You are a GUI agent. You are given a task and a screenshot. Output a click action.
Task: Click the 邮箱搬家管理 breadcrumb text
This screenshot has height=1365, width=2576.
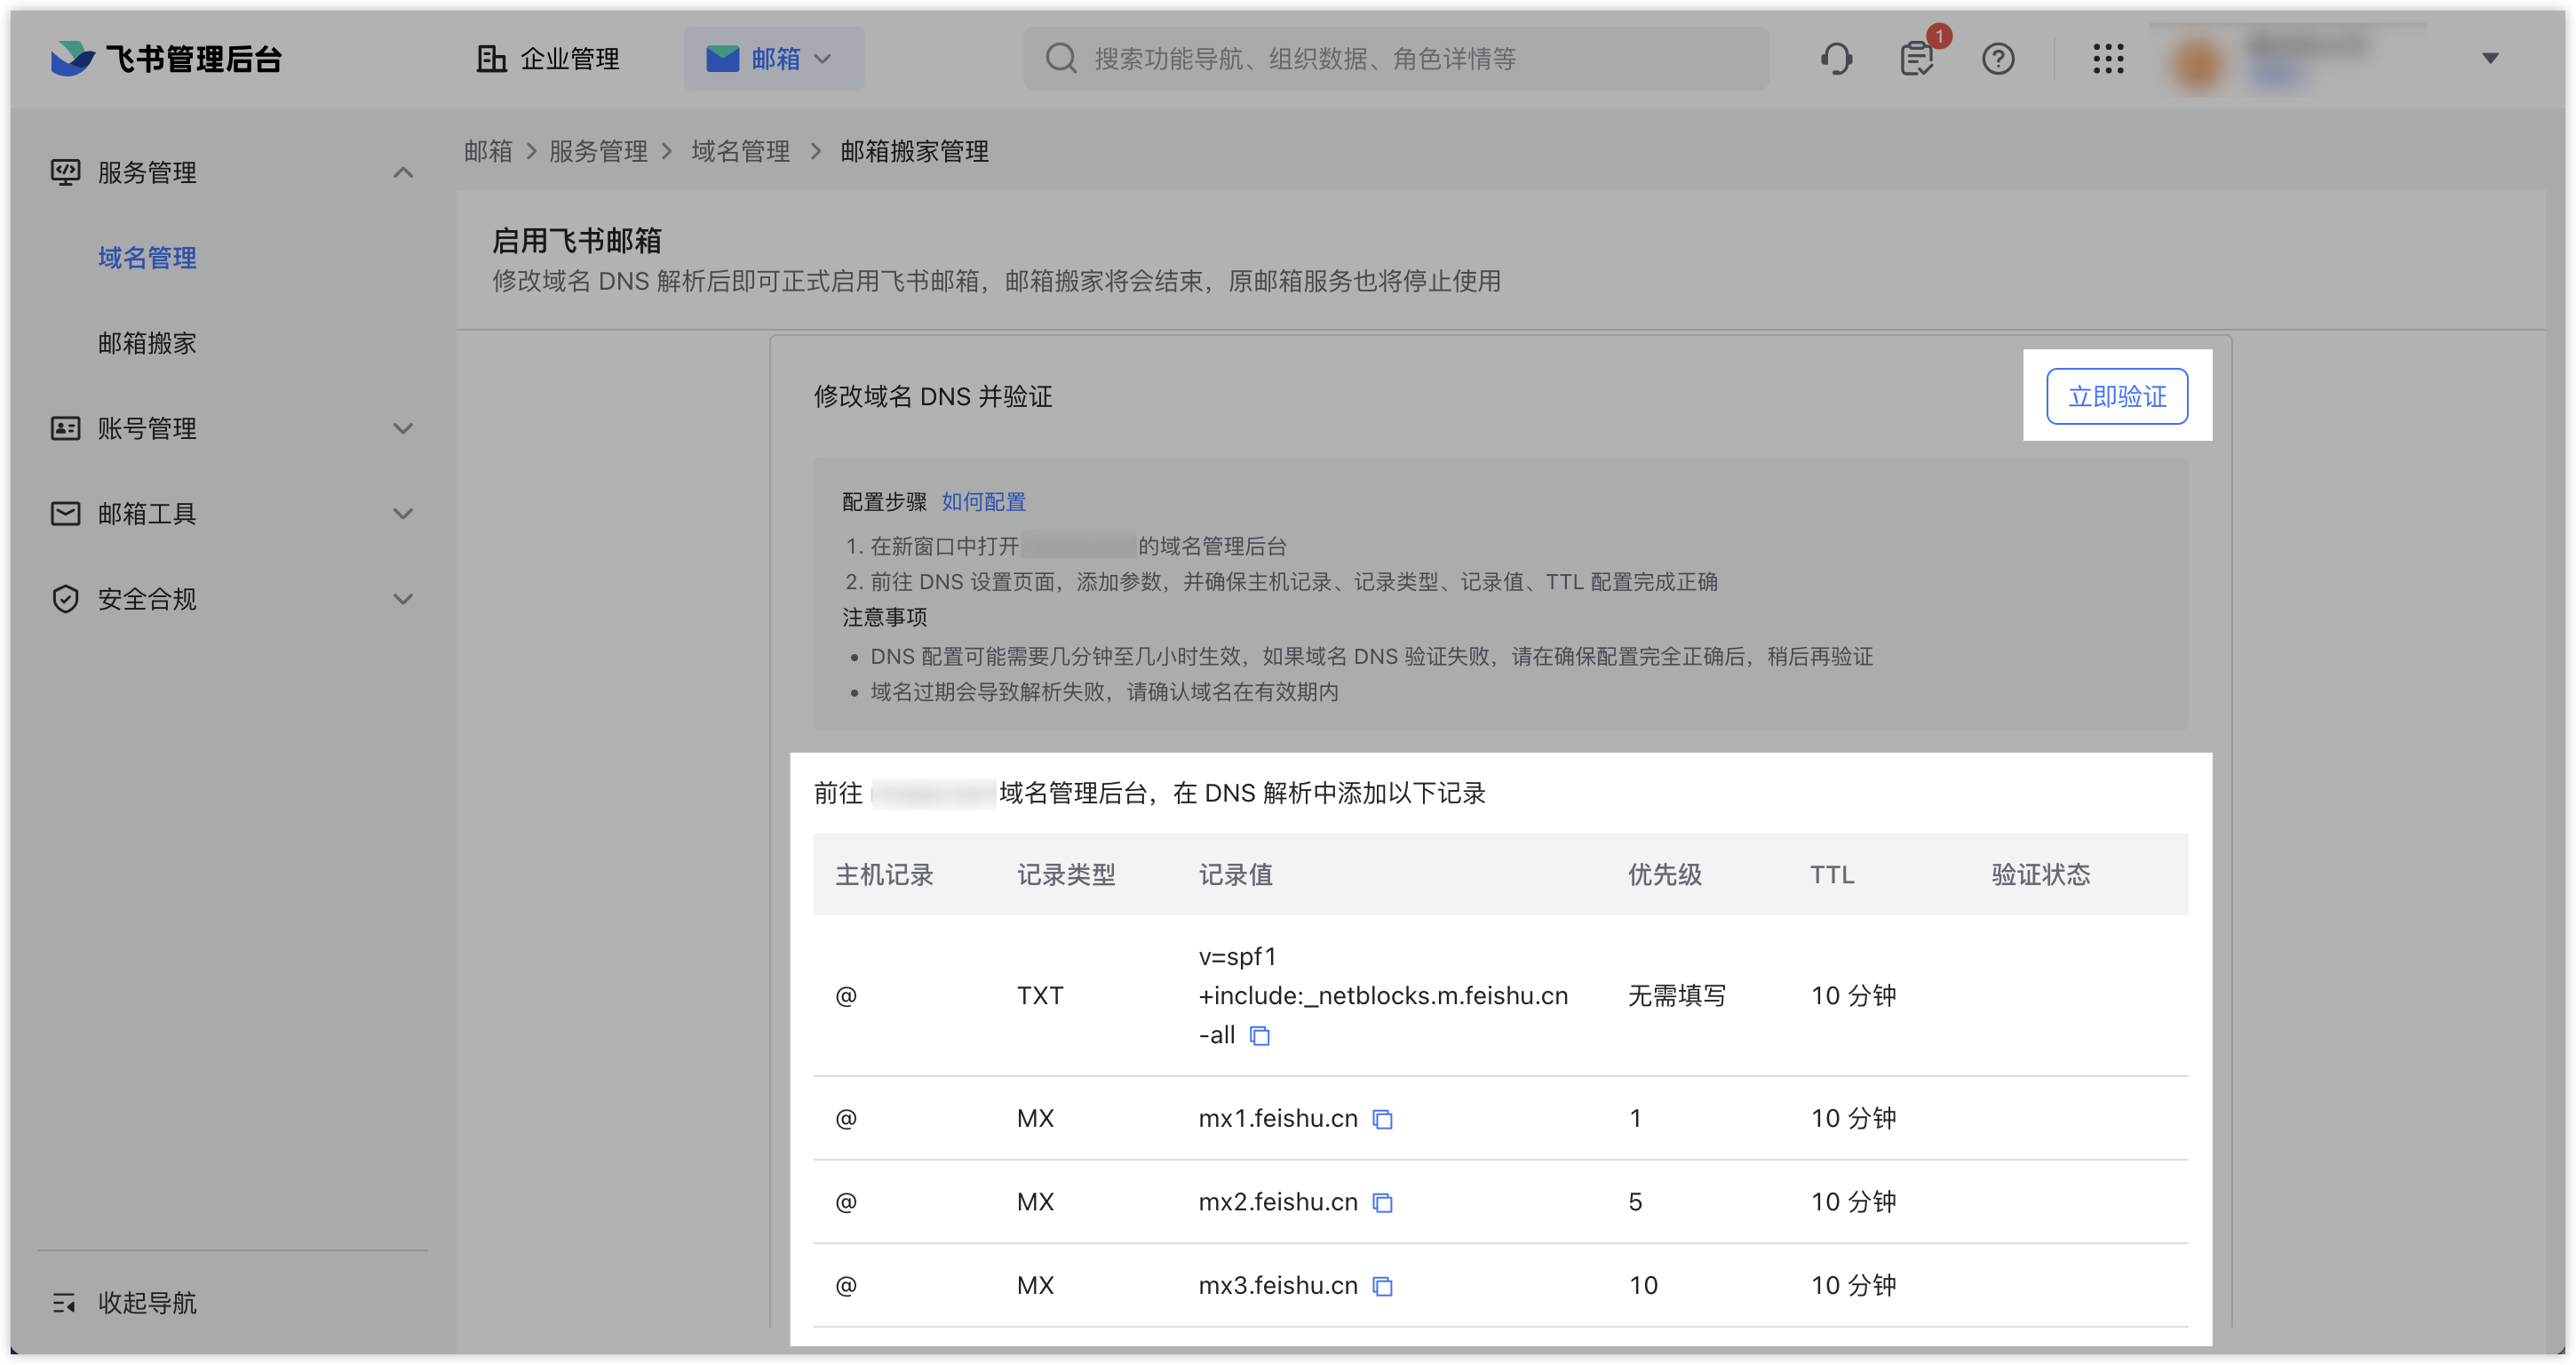coord(914,152)
